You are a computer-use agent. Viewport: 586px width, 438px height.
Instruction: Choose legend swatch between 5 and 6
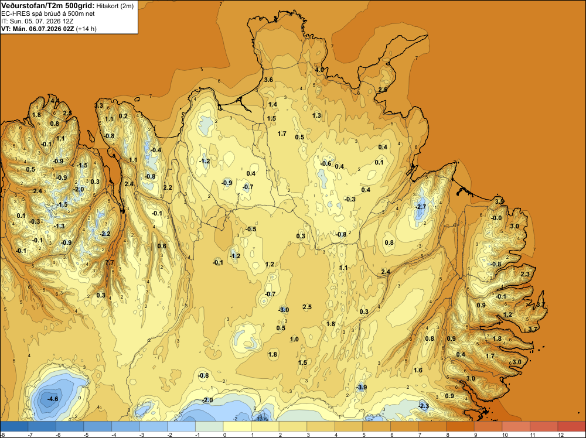(x=376, y=426)
